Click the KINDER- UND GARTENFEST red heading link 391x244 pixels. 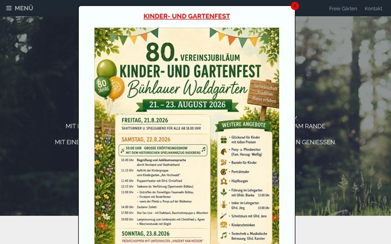point(187,16)
